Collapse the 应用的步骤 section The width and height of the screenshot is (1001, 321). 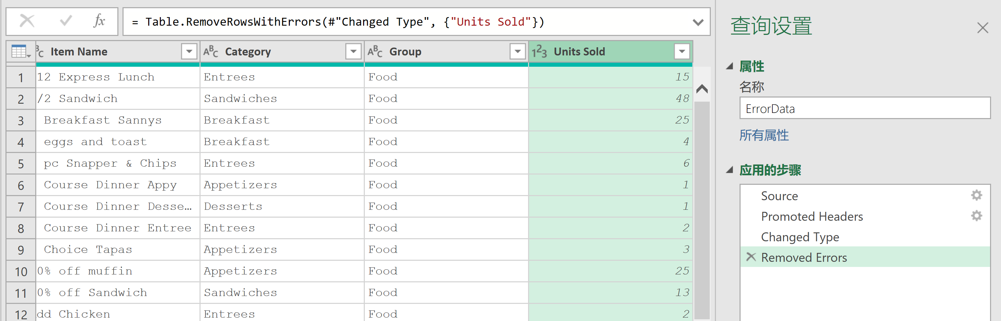(x=730, y=170)
